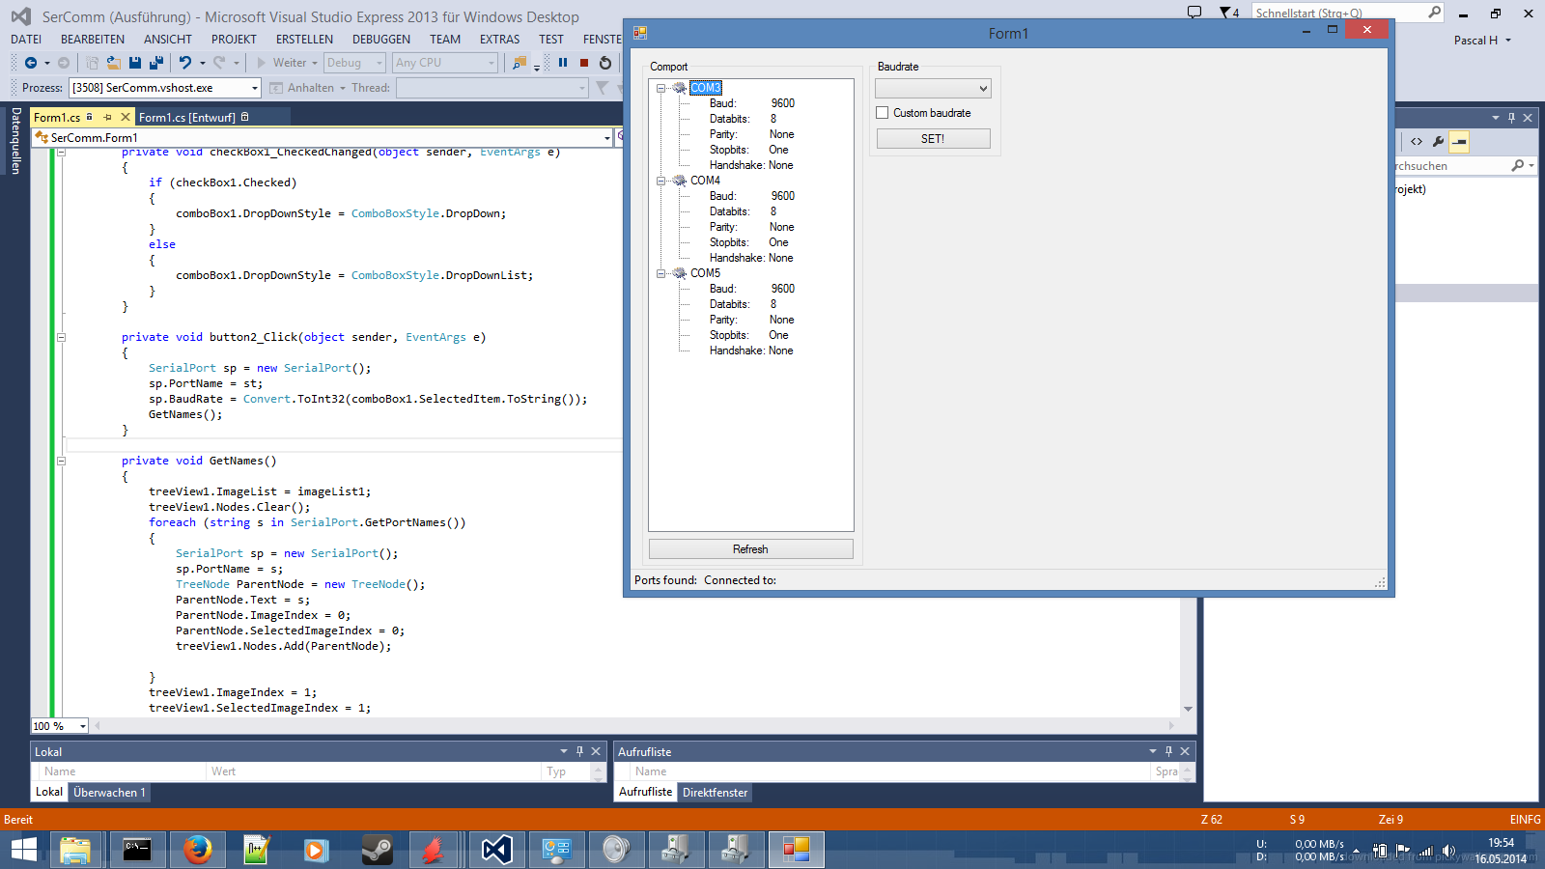
Task: Click the volume icon in system tray
Action: (x=1447, y=852)
